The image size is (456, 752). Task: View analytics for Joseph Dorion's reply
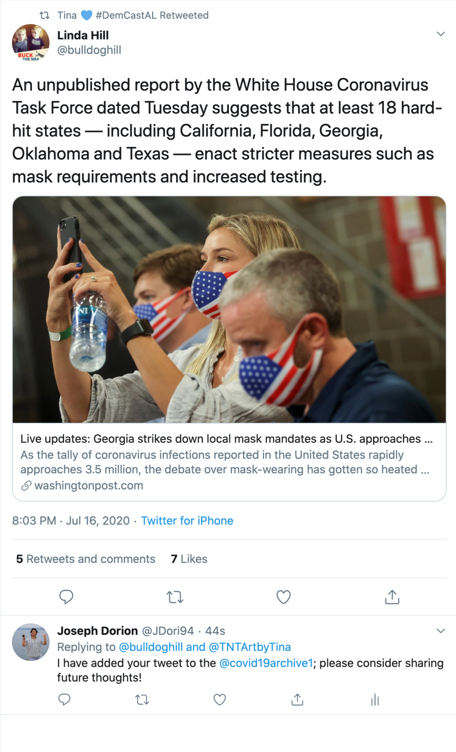coord(375,700)
